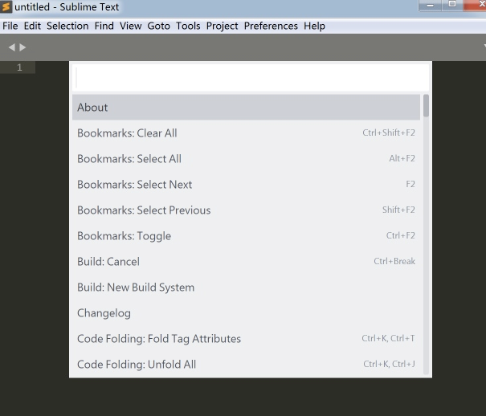Choose Build: New Build System
The image size is (486, 416).
[x=246, y=288]
